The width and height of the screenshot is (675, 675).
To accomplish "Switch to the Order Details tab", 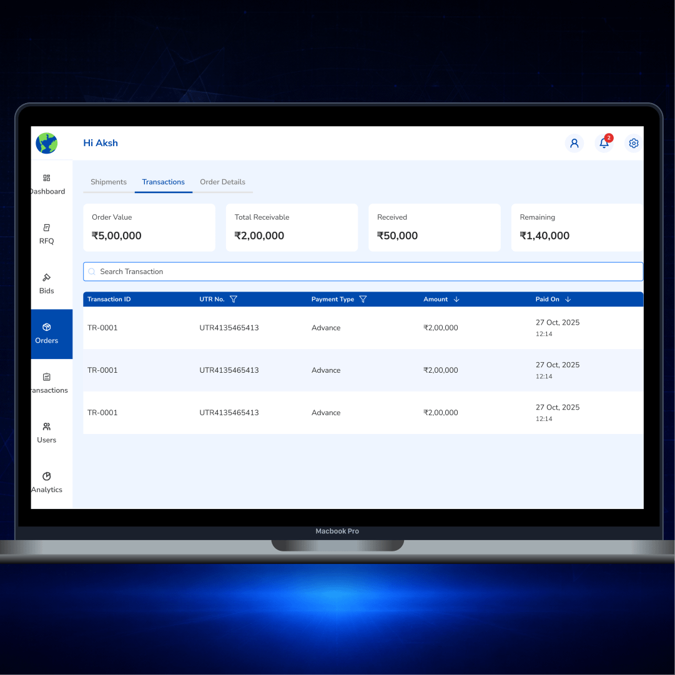I will pyautogui.click(x=222, y=182).
